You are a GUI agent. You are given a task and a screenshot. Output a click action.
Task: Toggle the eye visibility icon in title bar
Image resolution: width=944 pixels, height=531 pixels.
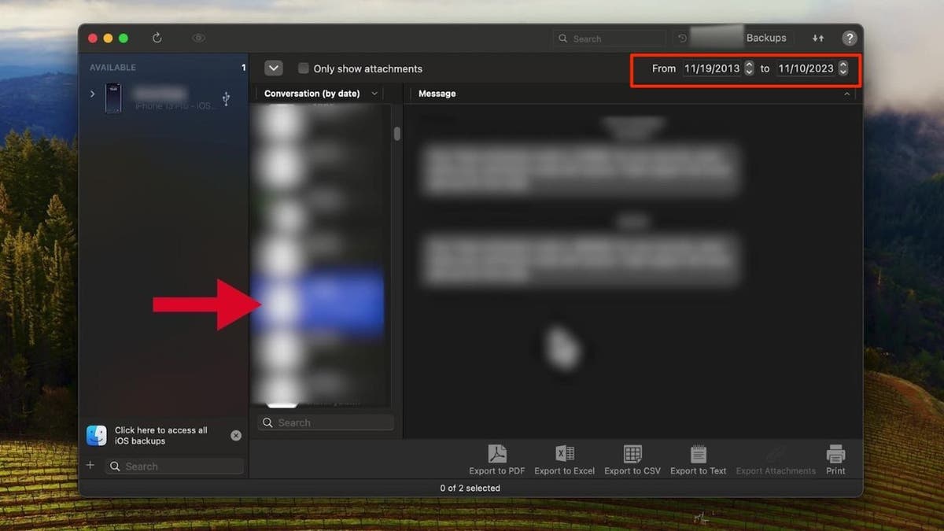point(198,38)
